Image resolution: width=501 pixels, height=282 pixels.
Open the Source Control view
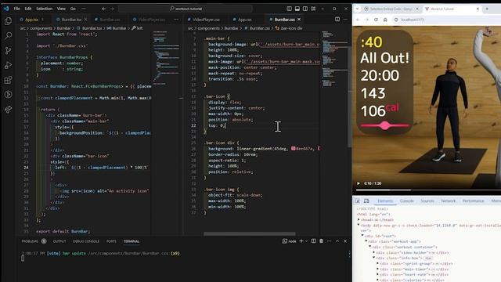point(9,50)
